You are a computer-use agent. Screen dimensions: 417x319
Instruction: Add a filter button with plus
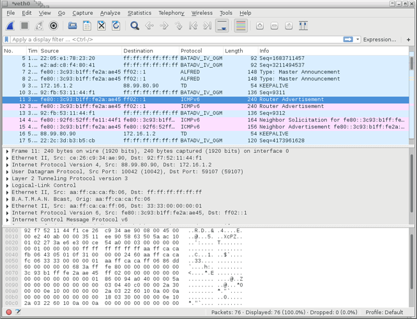pos(409,40)
